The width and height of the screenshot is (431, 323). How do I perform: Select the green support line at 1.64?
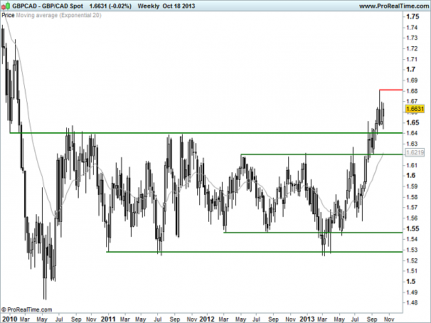pos(206,133)
